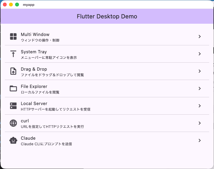
Task: Click the Multi Window grid icon
Action: (x=13, y=37)
